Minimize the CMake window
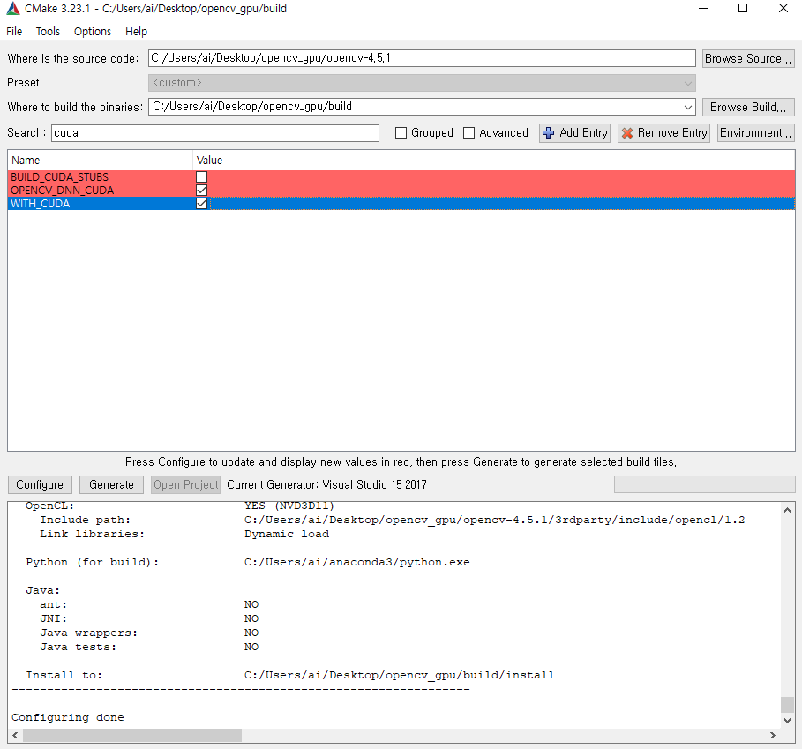This screenshot has width=802, height=749. point(703,8)
